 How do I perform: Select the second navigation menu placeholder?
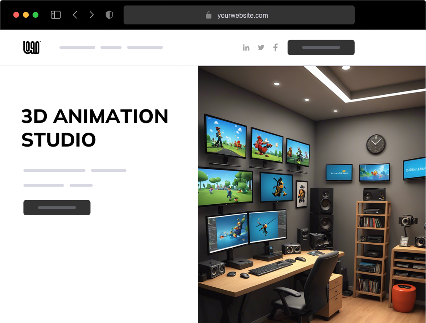click(x=111, y=47)
